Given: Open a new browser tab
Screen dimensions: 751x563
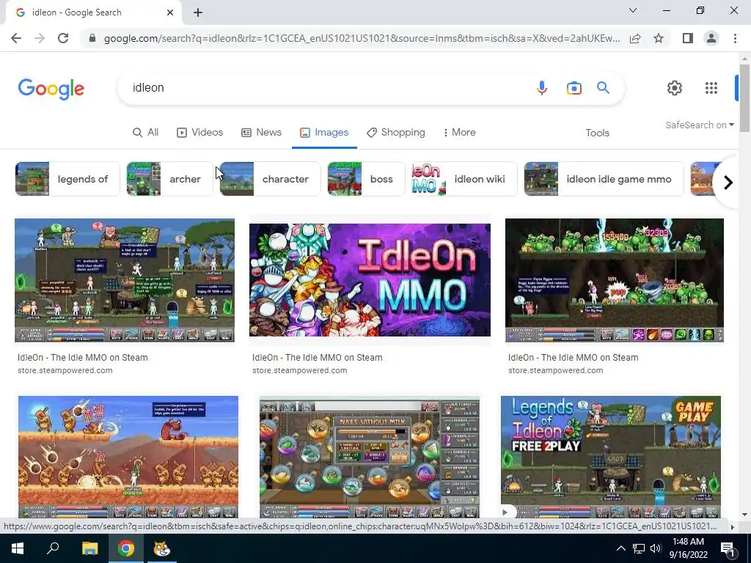Looking at the screenshot, I should click(x=198, y=12).
